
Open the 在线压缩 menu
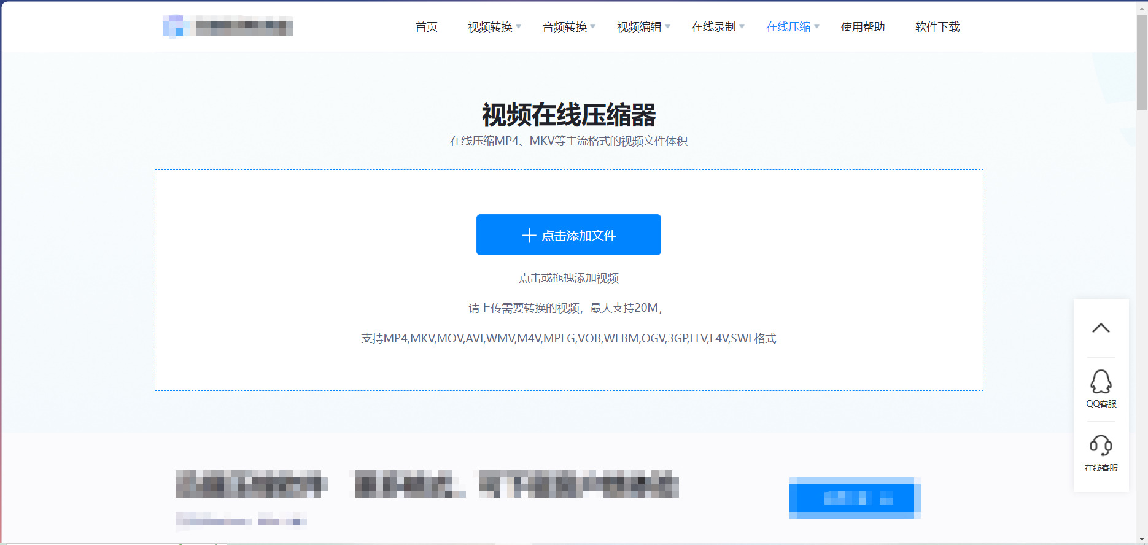click(788, 27)
